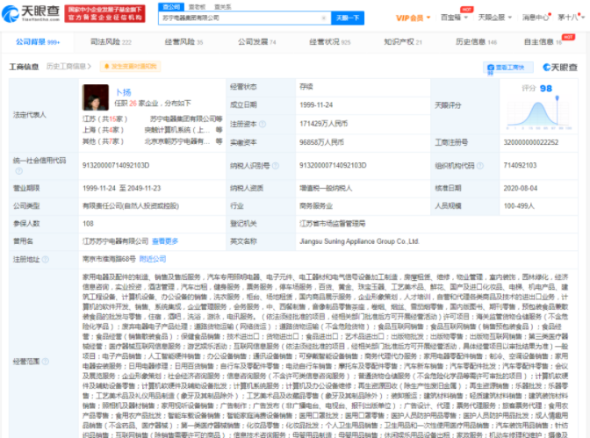Click the orange bell change-alert notice

point(130,67)
